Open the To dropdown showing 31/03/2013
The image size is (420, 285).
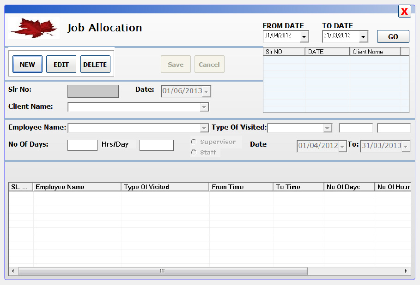point(405,145)
